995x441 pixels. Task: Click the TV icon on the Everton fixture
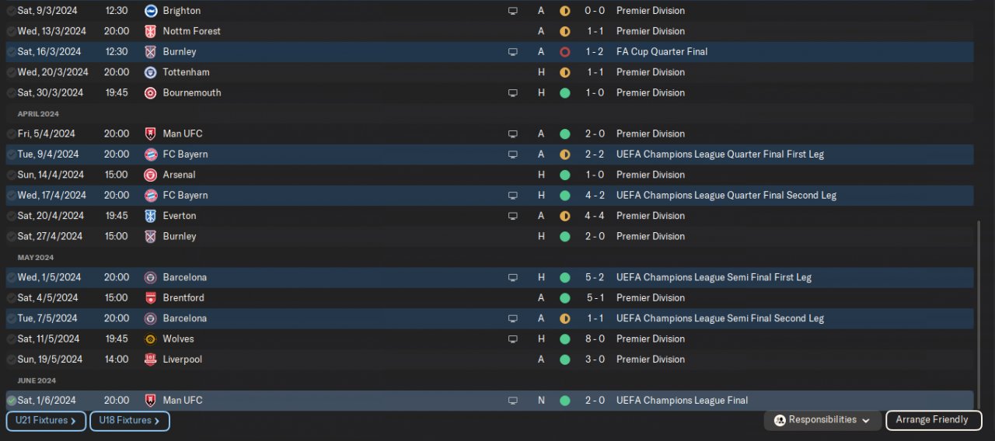click(x=512, y=216)
